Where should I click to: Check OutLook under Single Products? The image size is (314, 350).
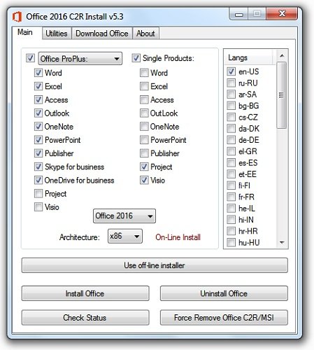[x=144, y=113]
